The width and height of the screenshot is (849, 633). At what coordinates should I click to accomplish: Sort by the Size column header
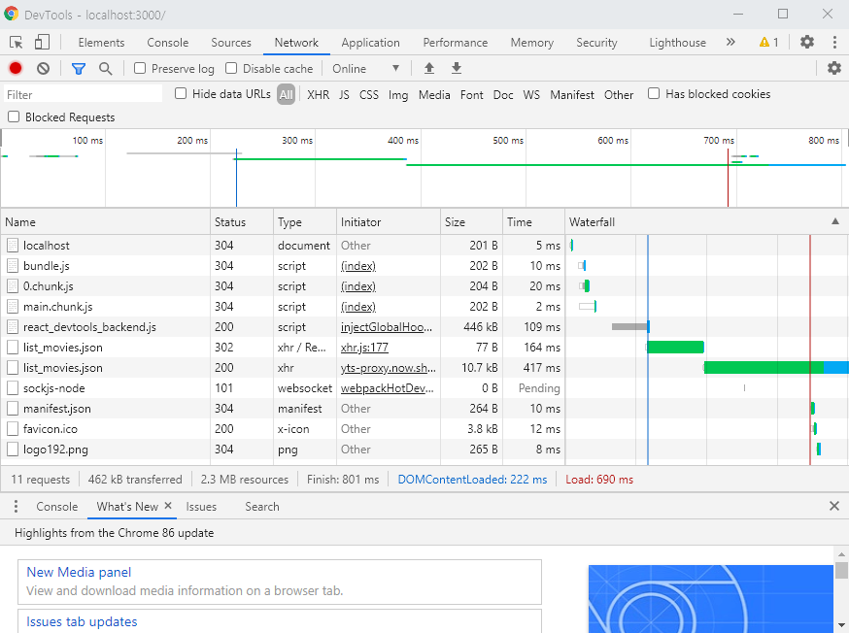[471, 221]
